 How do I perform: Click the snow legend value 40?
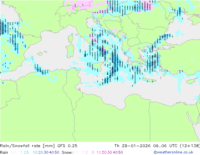pos(115,152)
